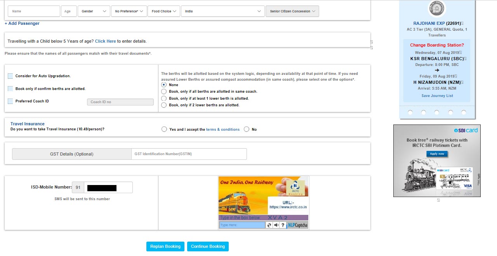Viewport: 497px width, 256px height.
Task: Select at least 1 lower berth option
Action: (x=164, y=99)
